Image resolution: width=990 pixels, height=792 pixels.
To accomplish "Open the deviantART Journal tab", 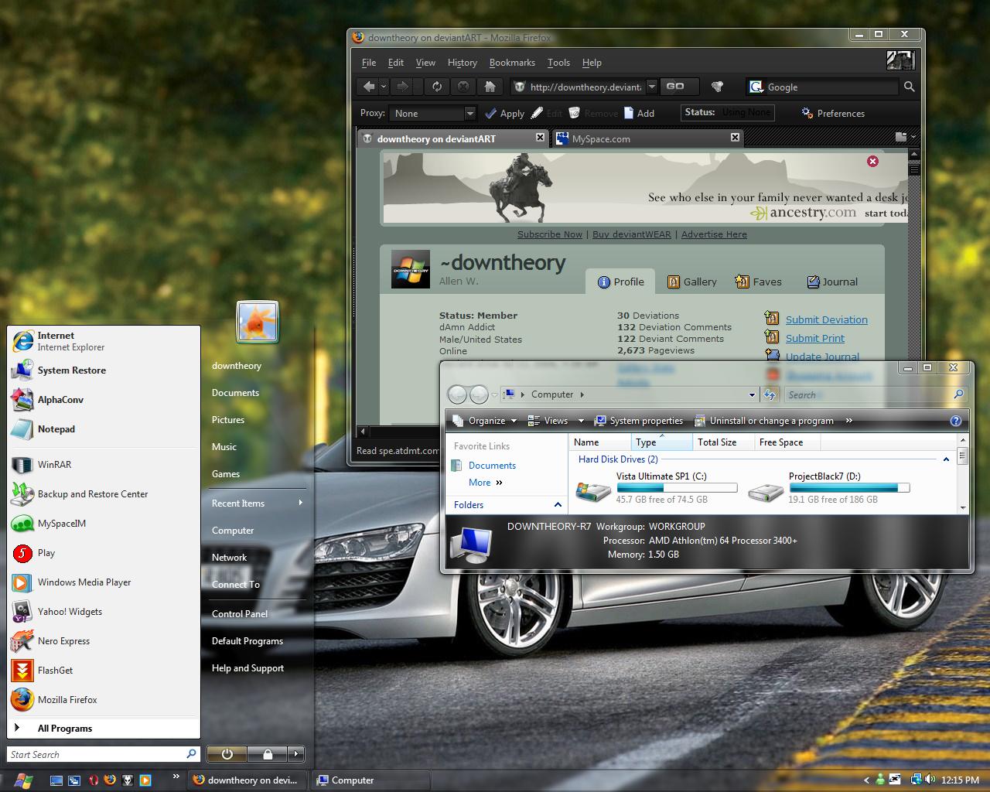I will click(x=832, y=282).
